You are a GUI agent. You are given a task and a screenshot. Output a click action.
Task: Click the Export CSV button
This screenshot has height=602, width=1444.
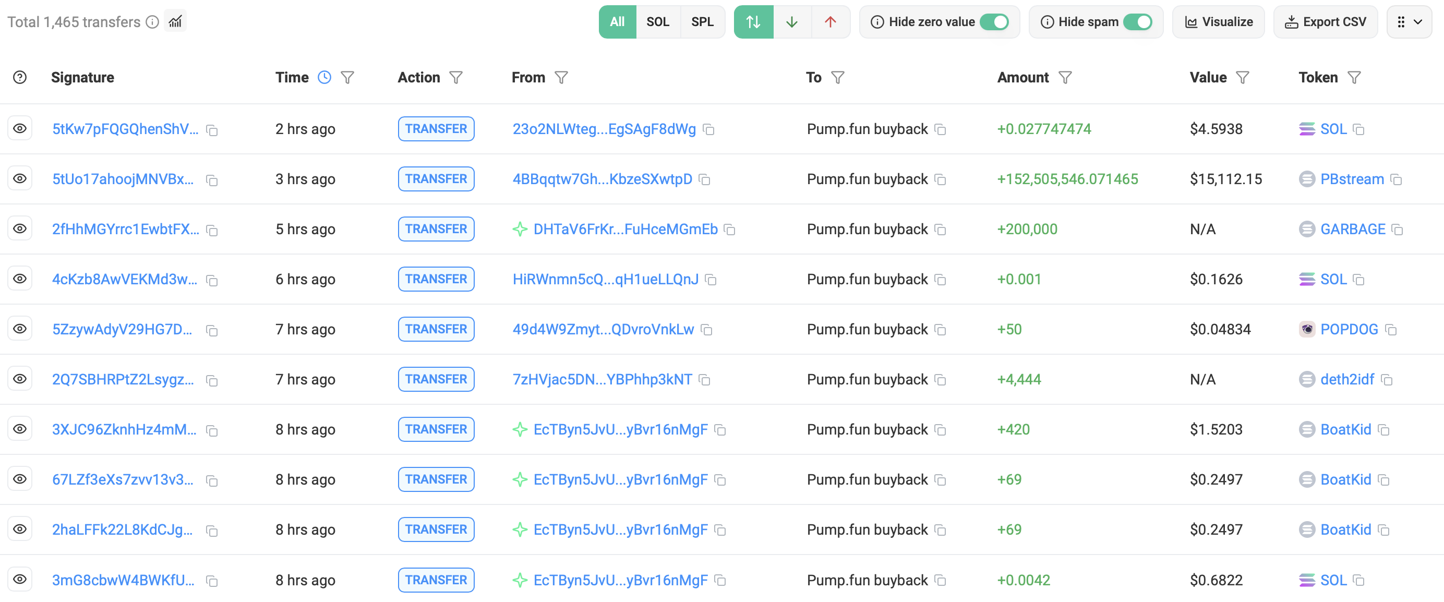coord(1325,22)
